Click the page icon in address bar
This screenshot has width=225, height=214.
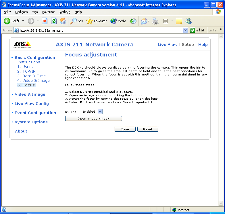[x=17, y=30]
